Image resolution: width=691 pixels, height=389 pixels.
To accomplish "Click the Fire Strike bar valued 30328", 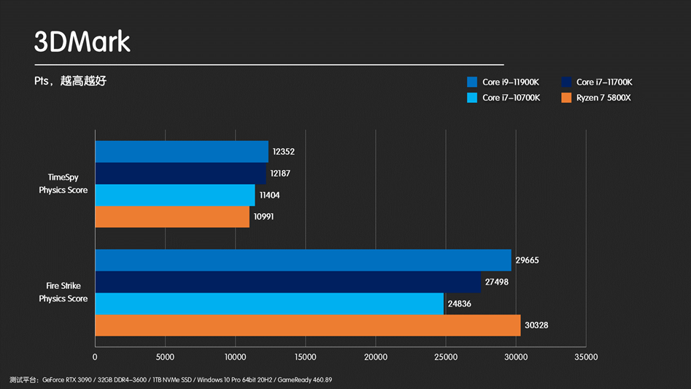I will 308,325.
